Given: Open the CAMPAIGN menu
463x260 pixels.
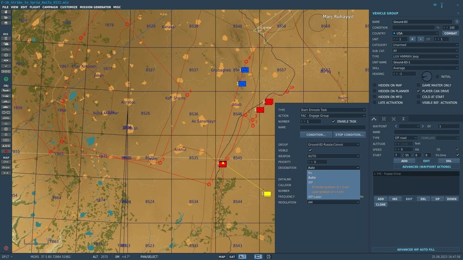Looking at the screenshot, I should coord(50,7).
